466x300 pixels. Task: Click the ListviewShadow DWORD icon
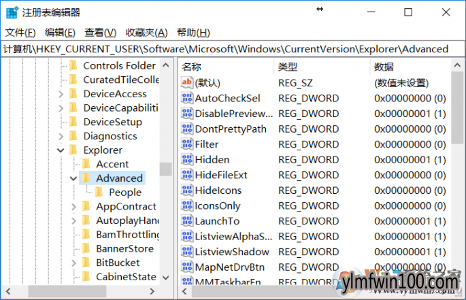[x=187, y=252]
